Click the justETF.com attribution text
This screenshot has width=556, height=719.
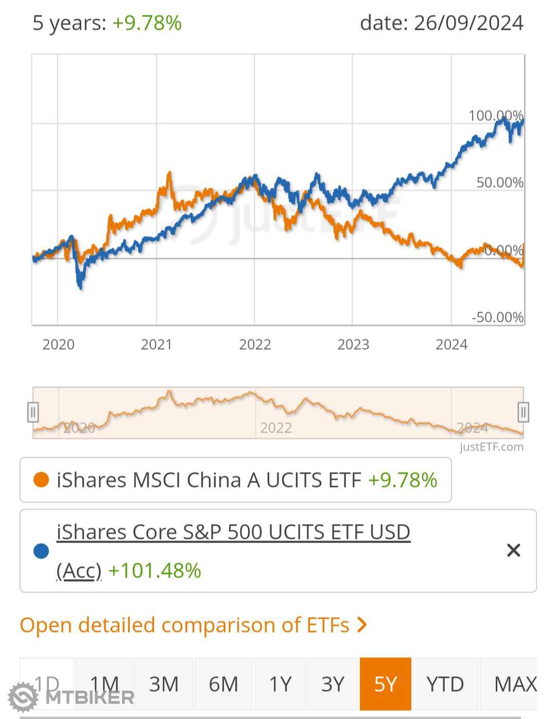coord(491,446)
